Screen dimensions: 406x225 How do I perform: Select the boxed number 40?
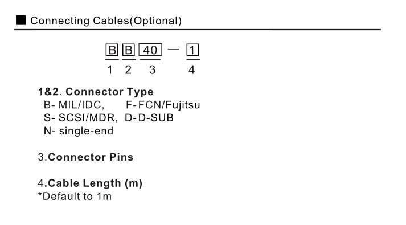click(150, 50)
